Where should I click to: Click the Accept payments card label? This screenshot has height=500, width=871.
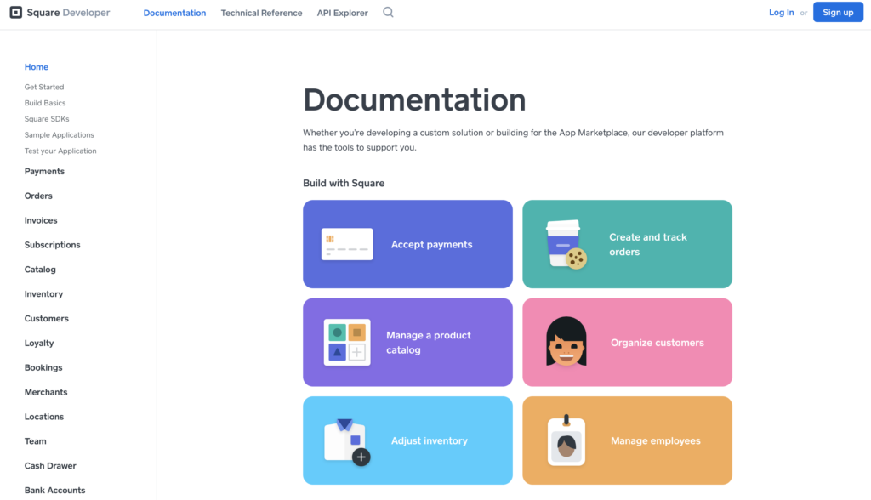click(431, 244)
